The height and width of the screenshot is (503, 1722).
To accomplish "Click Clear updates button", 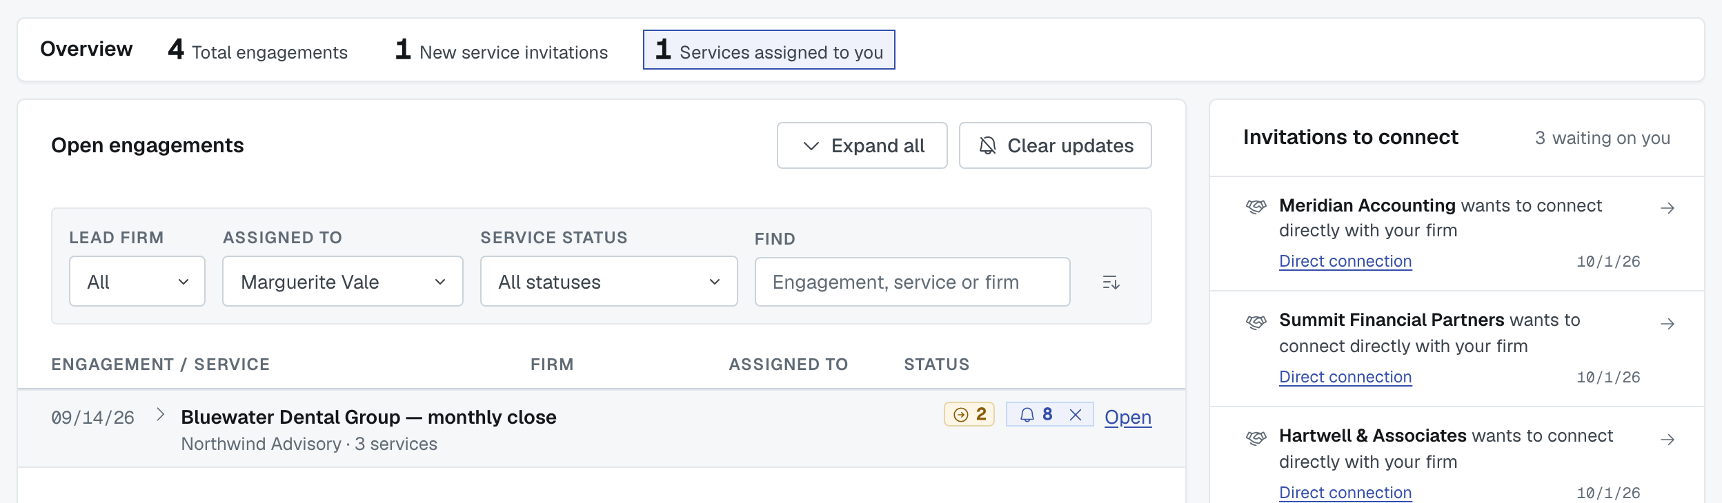I will point(1056,145).
